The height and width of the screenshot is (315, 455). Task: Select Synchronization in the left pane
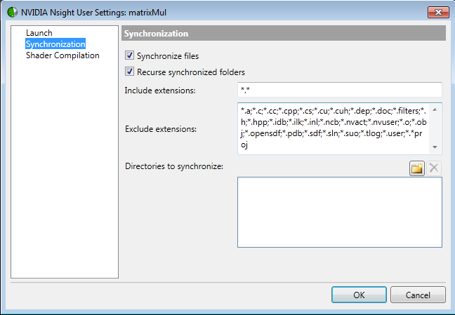pos(55,44)
